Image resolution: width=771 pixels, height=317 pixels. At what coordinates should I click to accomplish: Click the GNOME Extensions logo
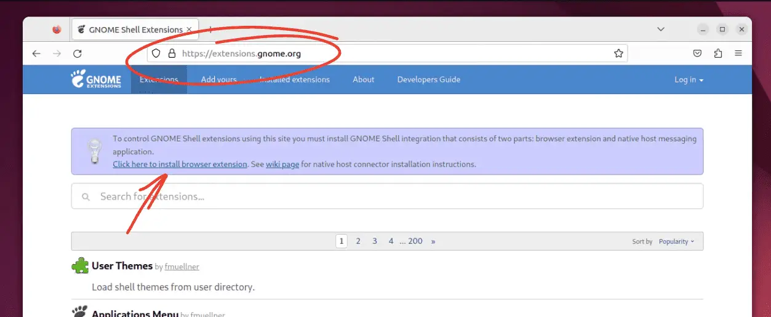96,79
